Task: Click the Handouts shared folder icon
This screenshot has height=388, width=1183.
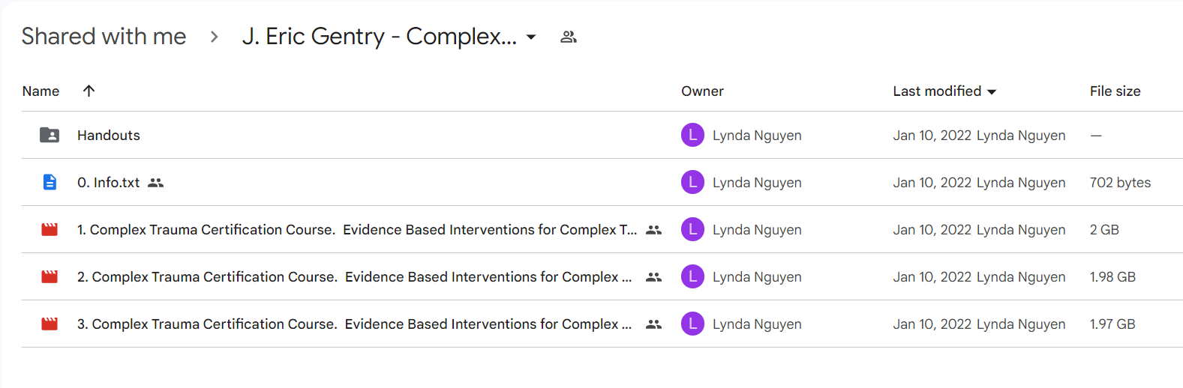Action: (x=50, y=135)
